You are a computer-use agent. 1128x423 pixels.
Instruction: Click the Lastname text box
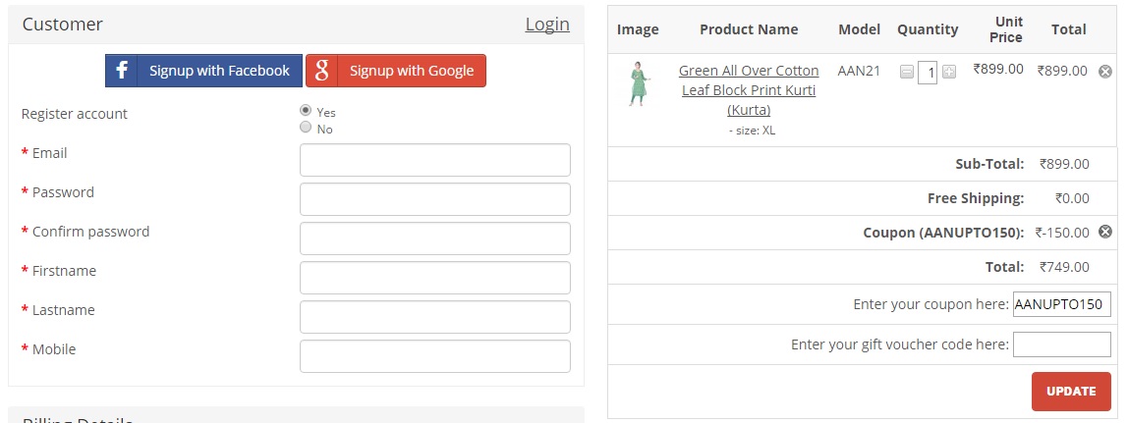coord(434,317)
